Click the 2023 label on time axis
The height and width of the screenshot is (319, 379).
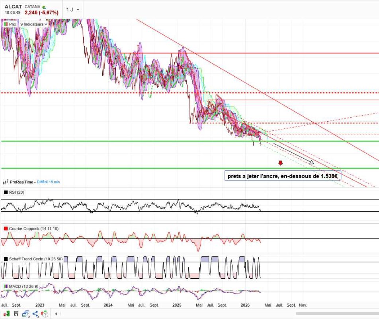(x=40, y=305)
